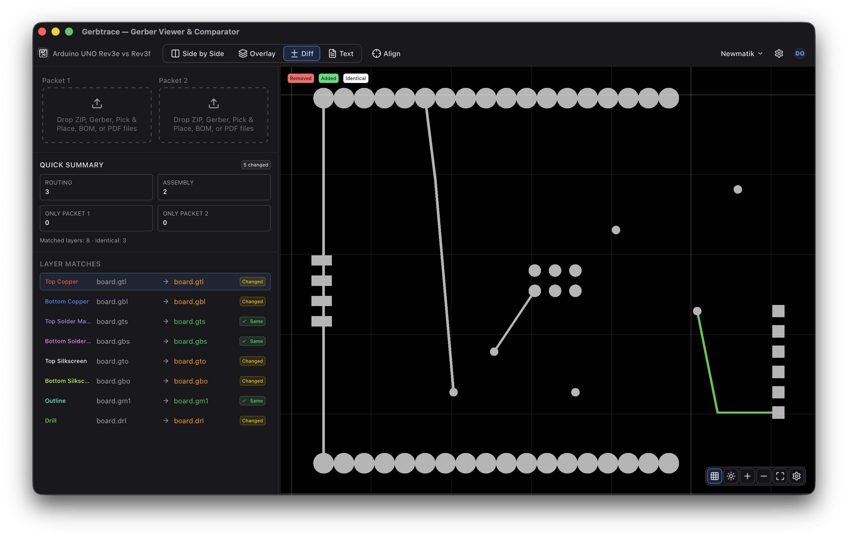Screen dimensions: 848x538
Task: Open settings gear in top toolbar
Action: (x=779, y=53)
